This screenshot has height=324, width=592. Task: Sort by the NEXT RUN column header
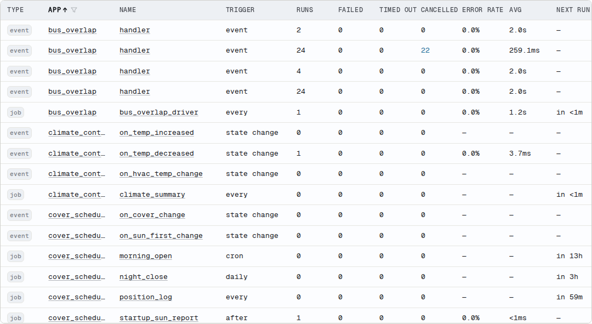[x=573, y=10]
